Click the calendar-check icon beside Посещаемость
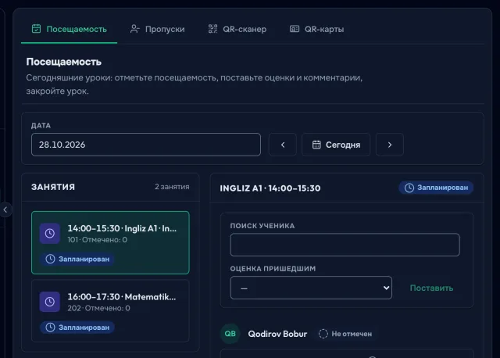 (x=37, y=29)
